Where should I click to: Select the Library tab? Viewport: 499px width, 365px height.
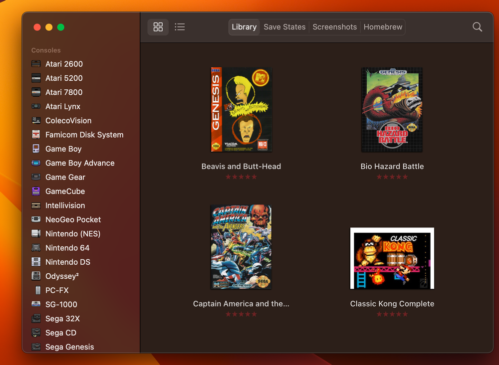[x=244, y=27]
